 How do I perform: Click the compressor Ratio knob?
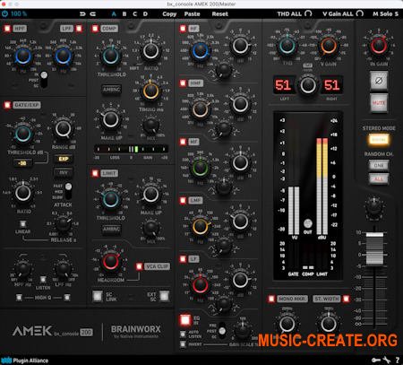pos(150,51)
